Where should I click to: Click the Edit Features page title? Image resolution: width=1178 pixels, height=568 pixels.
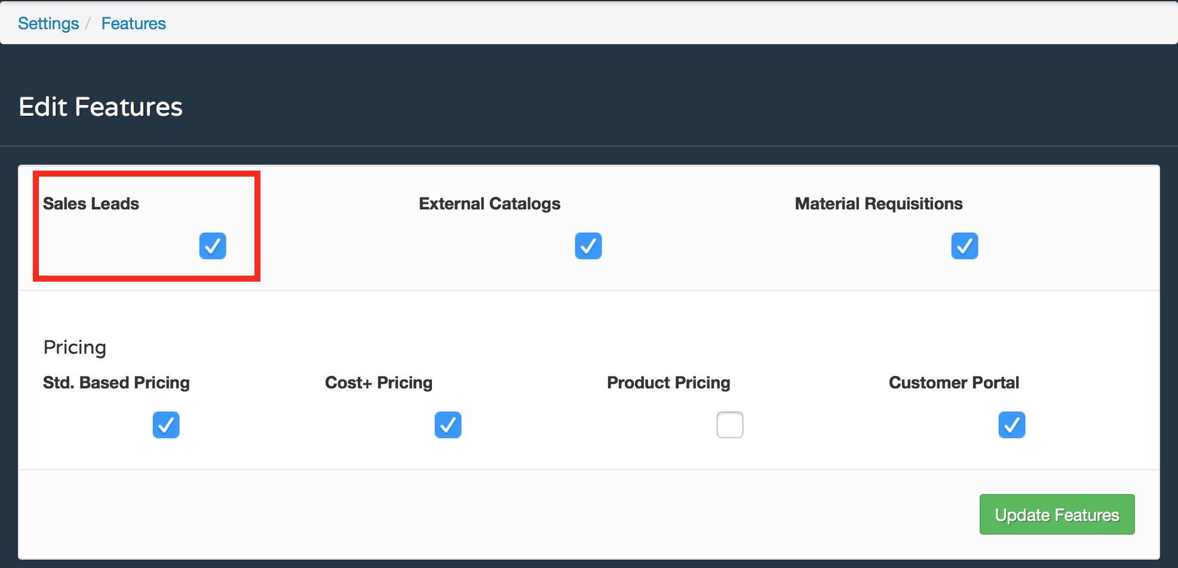click(x=100, y=107)
